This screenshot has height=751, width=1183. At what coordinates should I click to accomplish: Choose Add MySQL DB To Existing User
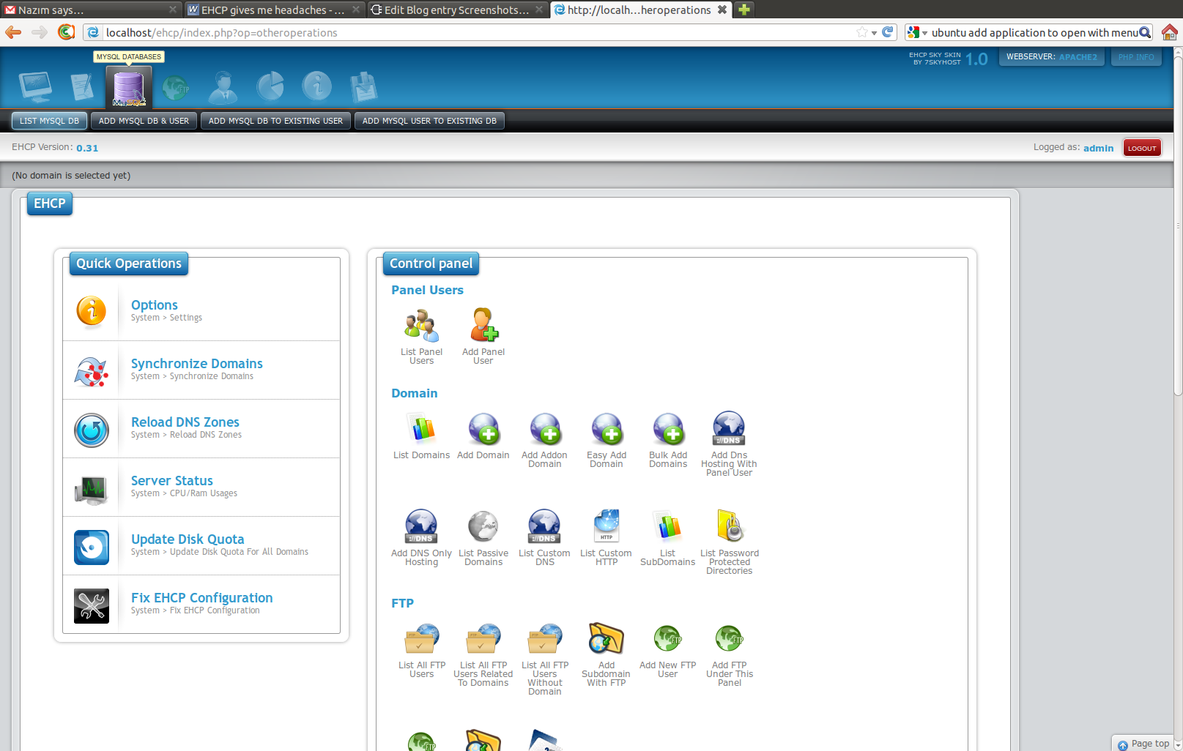[x=275, y=121]
